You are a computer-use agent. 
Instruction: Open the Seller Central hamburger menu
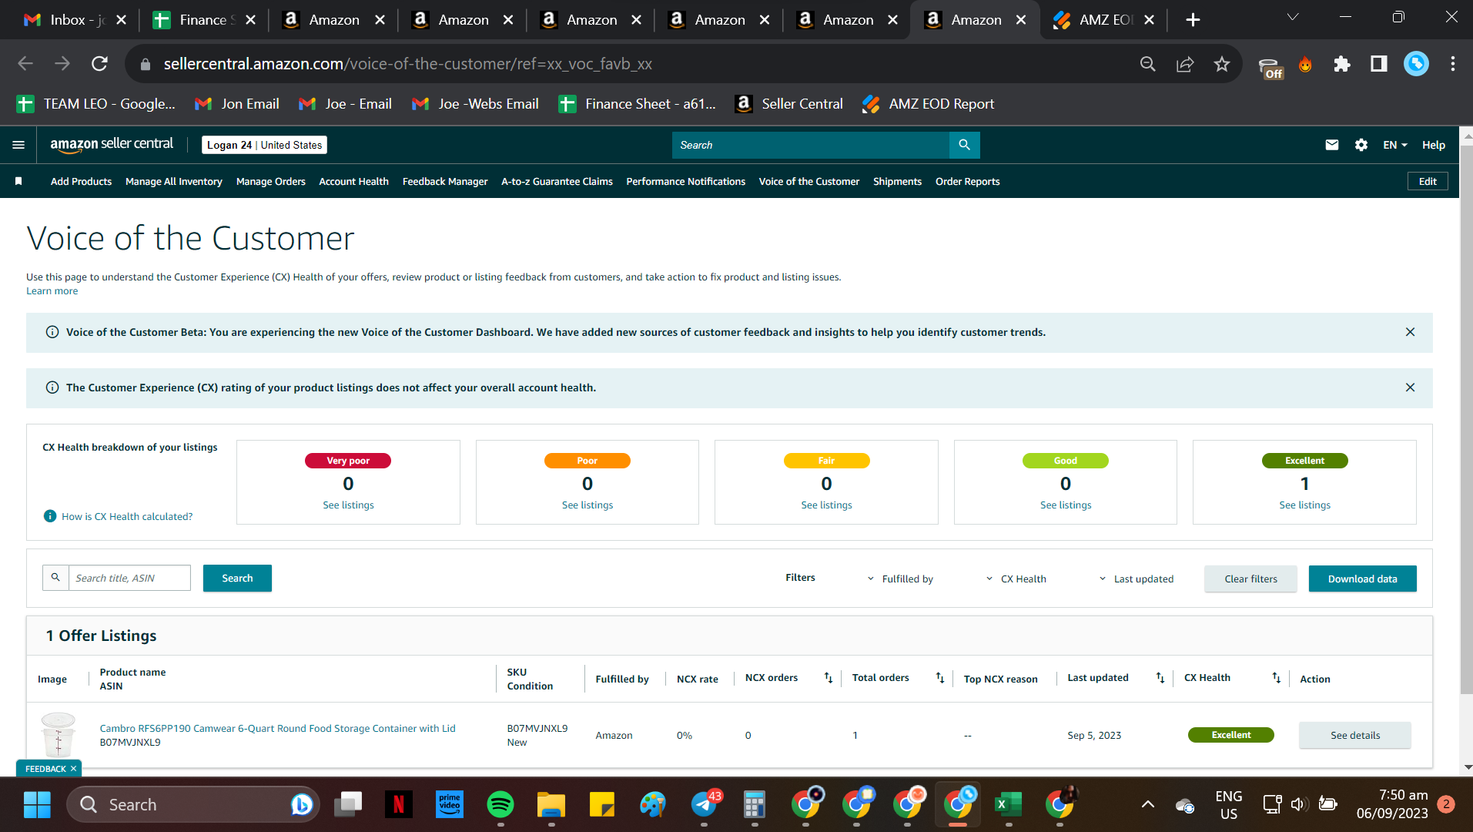pos(18,145)
